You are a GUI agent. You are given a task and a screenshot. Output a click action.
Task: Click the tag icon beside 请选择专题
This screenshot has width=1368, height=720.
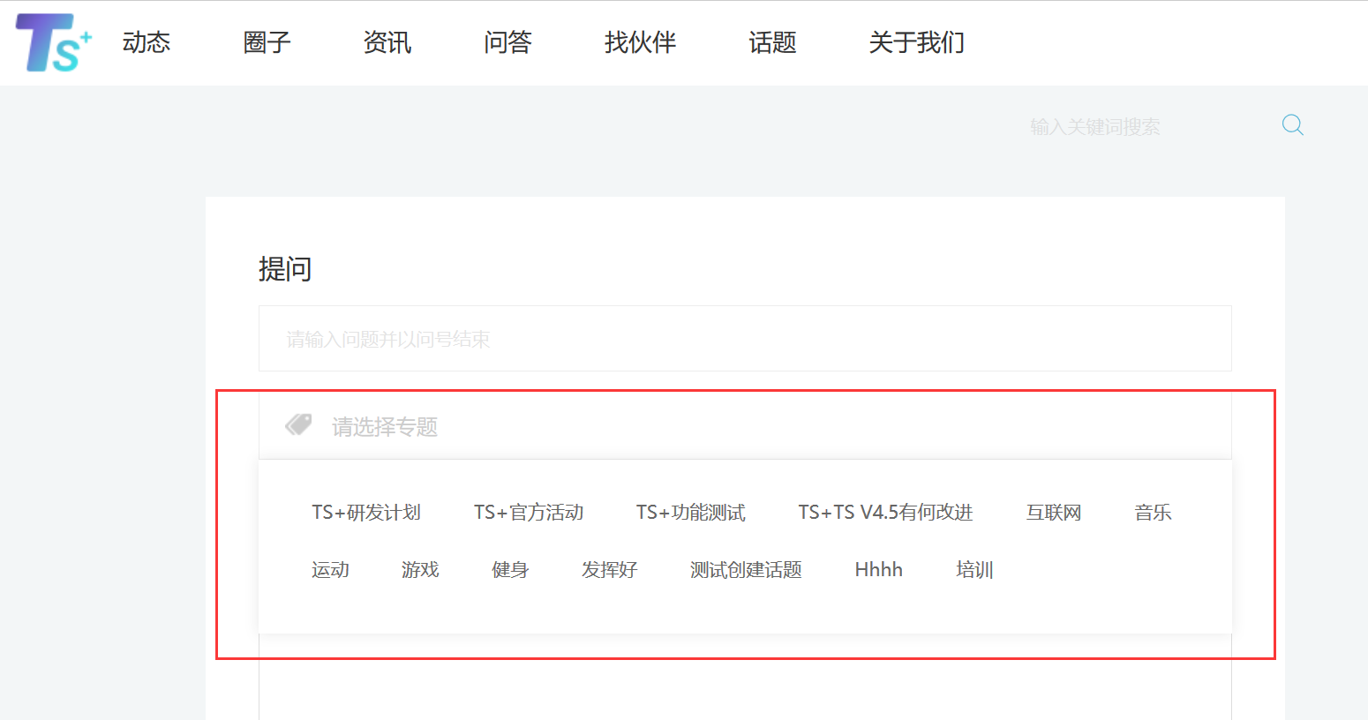298,425
